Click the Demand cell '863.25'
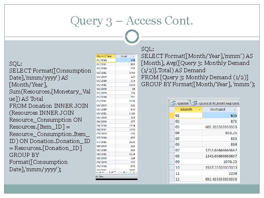This screenshot has width=264, height=198. coord(220,133)
